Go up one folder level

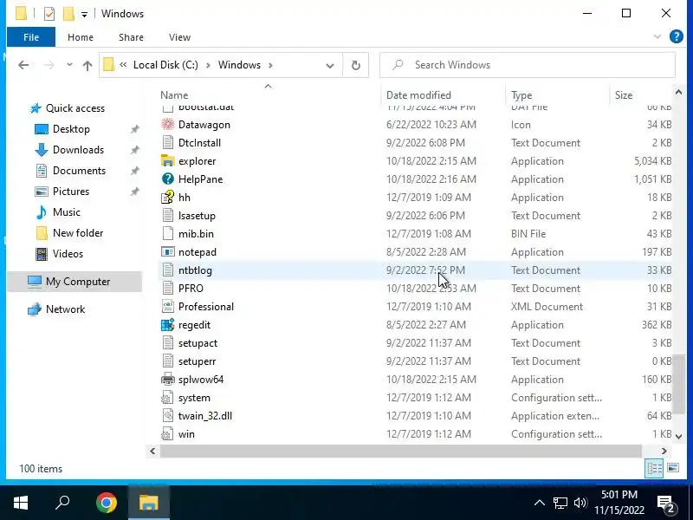(87, 66)
